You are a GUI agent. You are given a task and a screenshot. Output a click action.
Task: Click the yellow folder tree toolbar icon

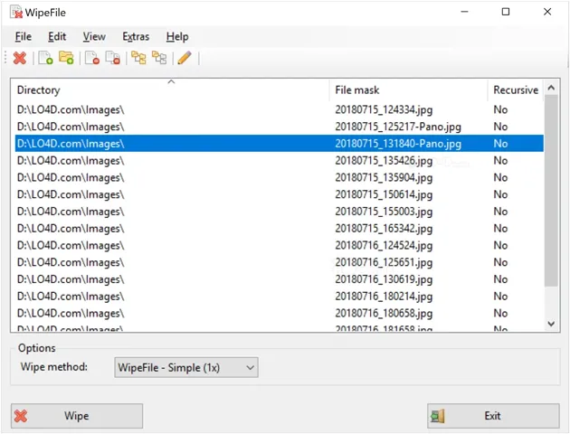[x=138, y=58]
